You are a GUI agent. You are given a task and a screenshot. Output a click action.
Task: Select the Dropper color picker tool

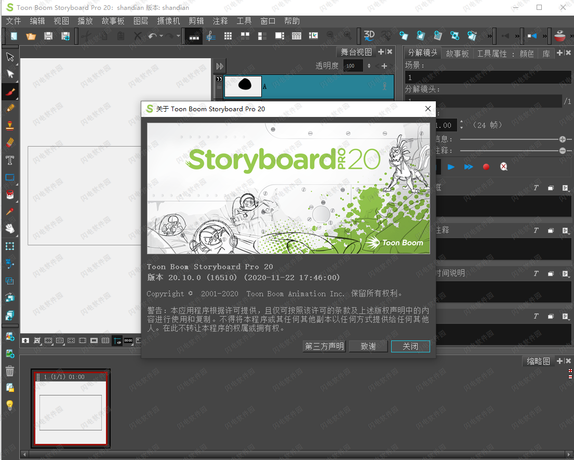[x=10, y=212]
